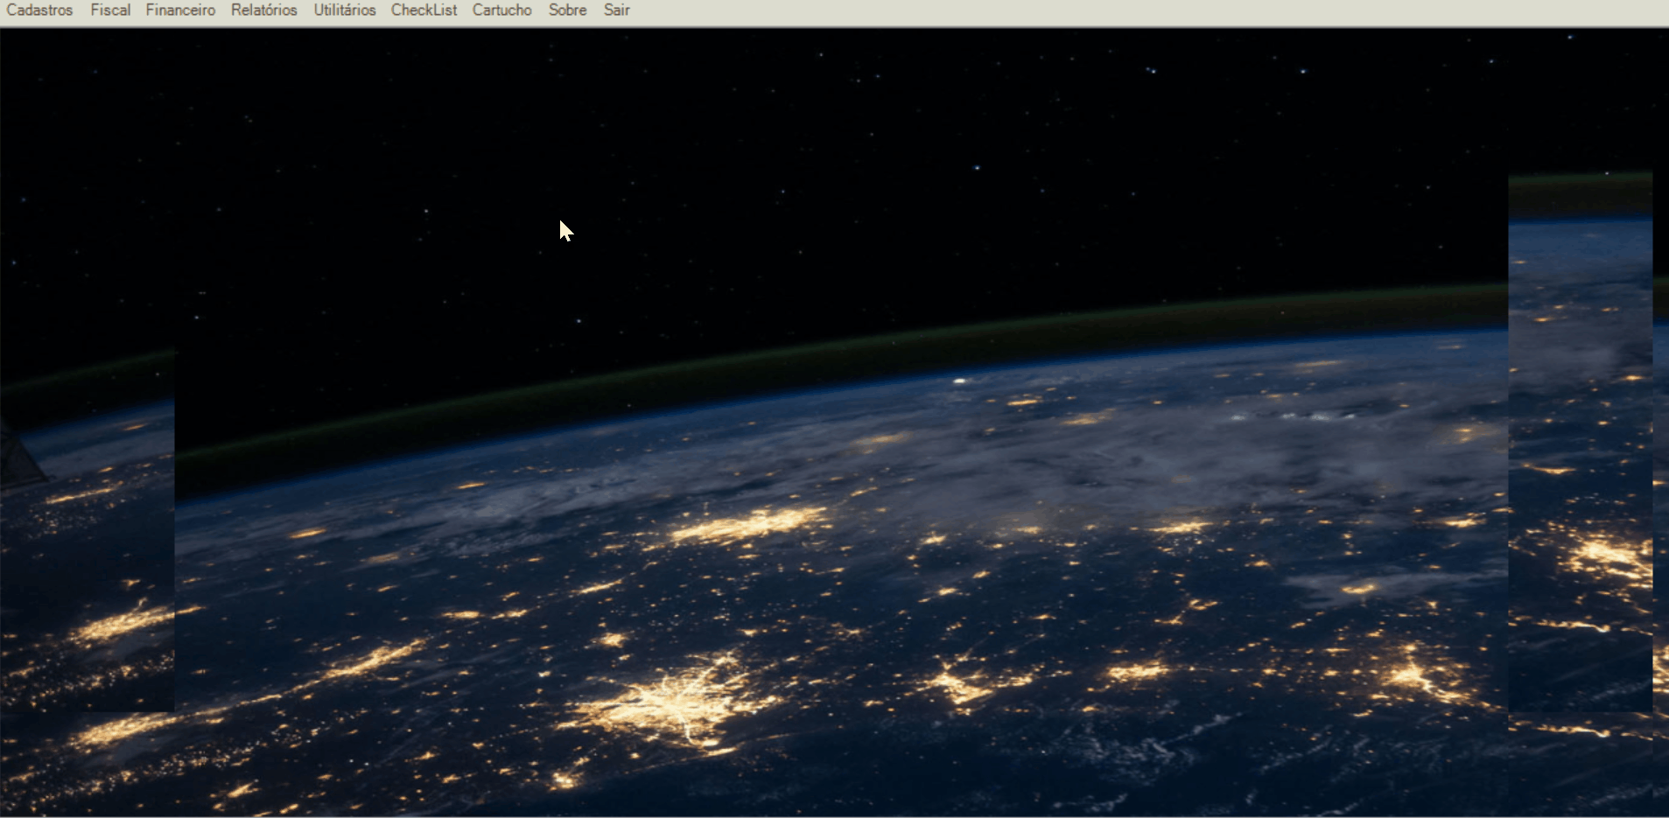Open the Fiscal menu
Screen dimensions: 1669x818
click(x=110, y=10)
